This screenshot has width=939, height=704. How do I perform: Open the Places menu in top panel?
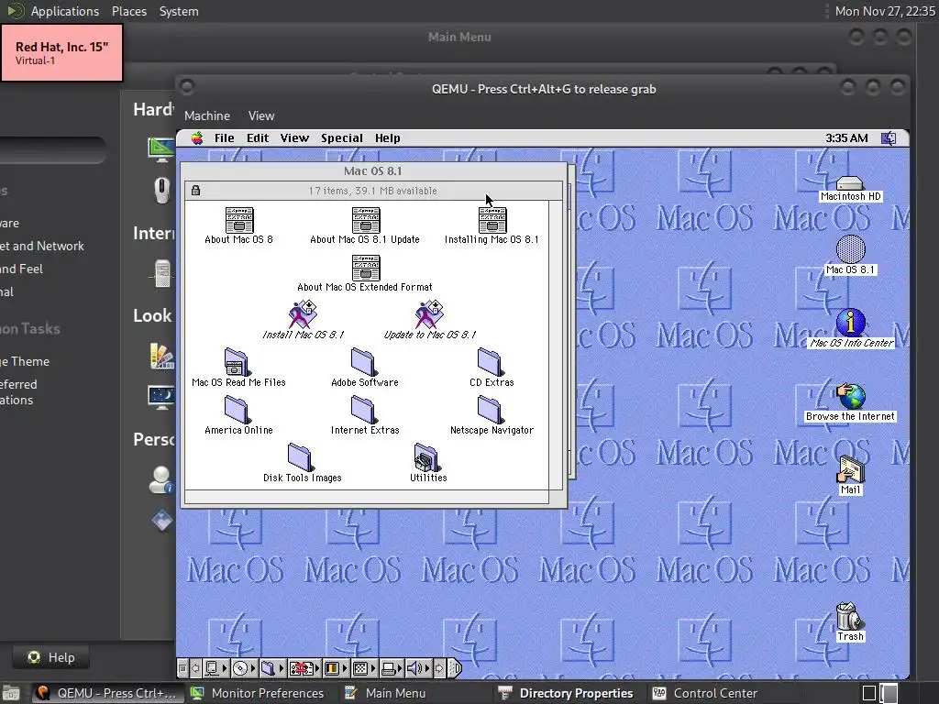click(128, 11)
